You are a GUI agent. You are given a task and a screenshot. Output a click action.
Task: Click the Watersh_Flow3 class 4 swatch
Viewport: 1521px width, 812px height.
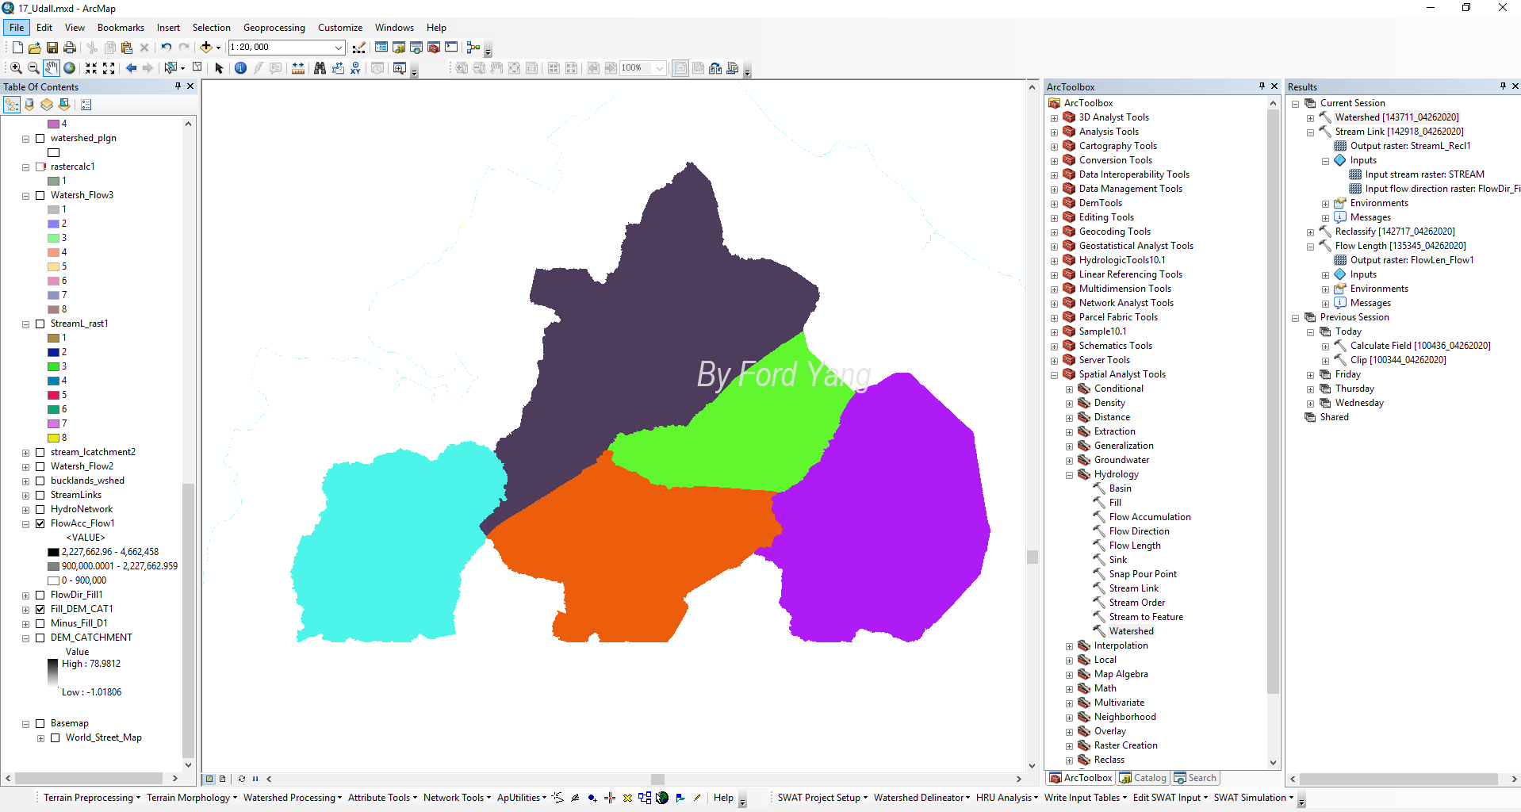(53, 252)
